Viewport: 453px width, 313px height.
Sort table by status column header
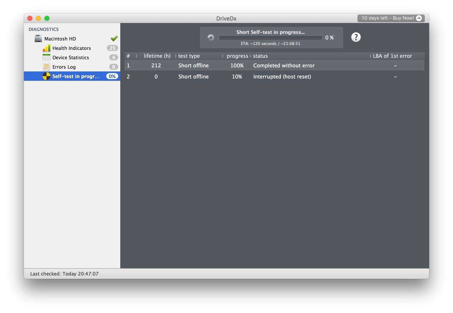(x=260, y=56)
